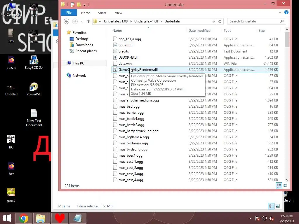Go back with the Back arrow
Screen dimensions: 299x224
[66, 21]
